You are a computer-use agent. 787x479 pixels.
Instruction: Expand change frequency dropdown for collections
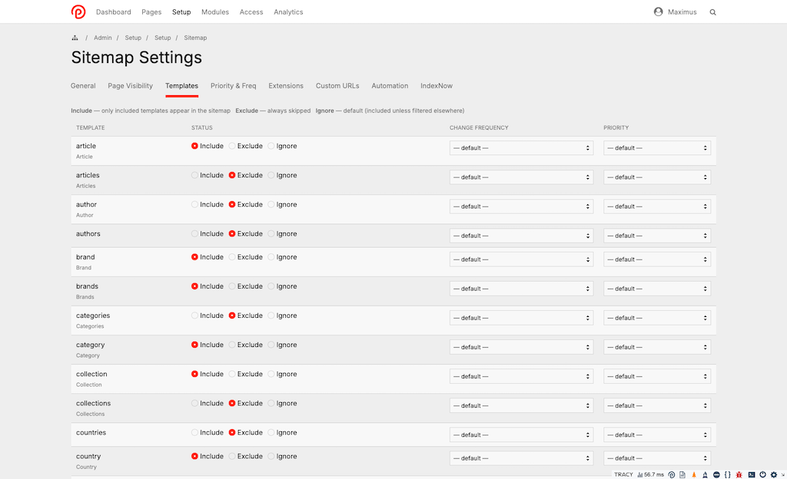(521, 405)
